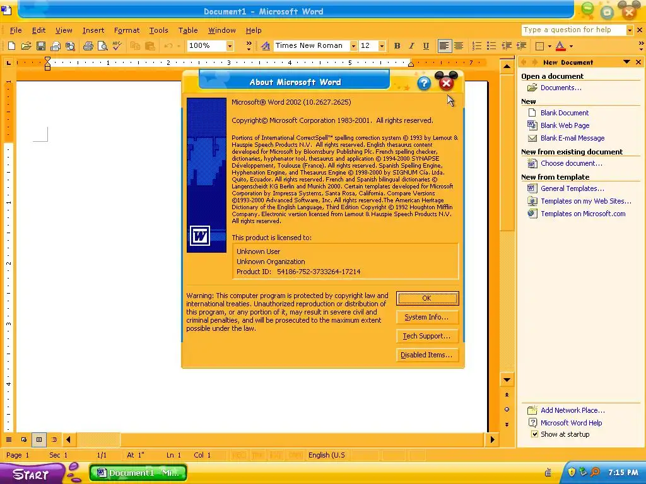Open the New Document task pane menu arrow
This screenshot has width=646, height=484.
(626, 62)
